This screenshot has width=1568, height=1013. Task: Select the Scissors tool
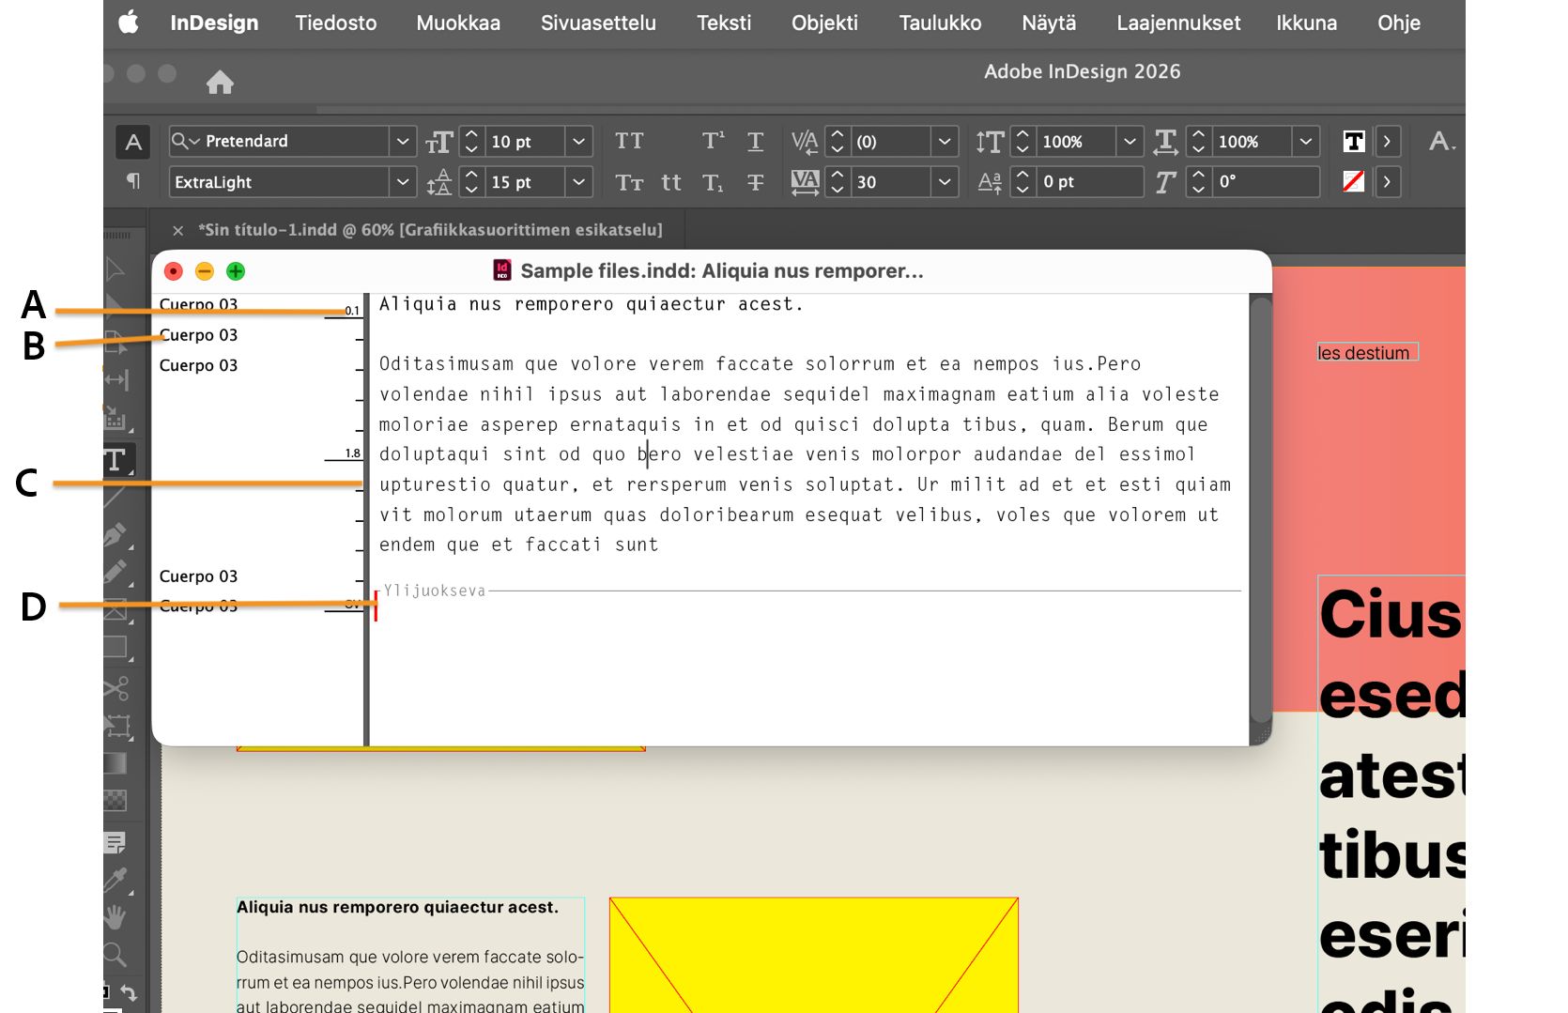pos(115,688)
